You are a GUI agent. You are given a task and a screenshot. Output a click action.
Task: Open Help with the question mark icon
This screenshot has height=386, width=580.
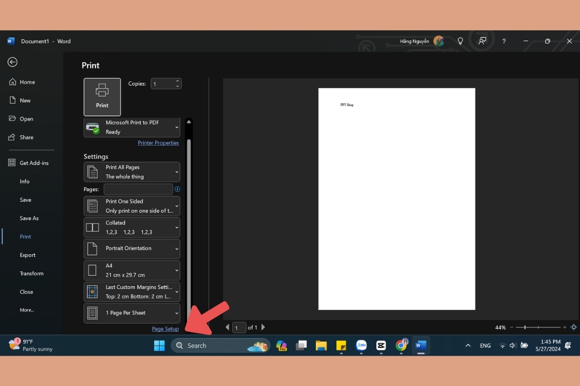pyautogui.click(x=504, y=41)
